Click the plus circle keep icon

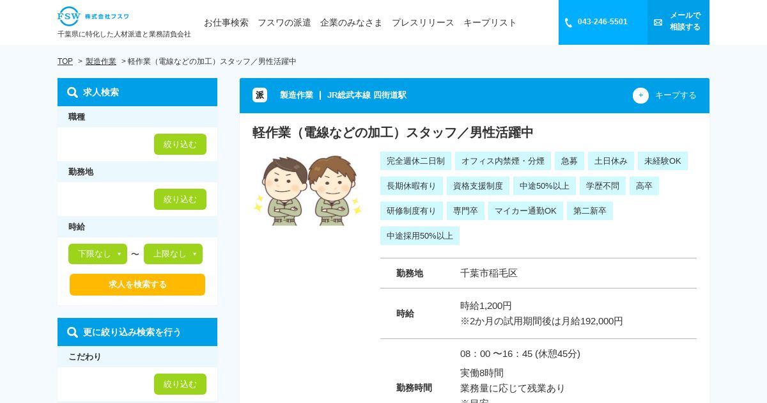[640, 95]
